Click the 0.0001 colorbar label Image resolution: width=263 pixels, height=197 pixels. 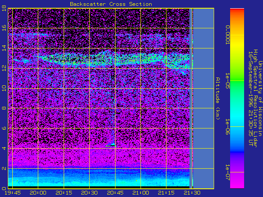coord(228,35)
